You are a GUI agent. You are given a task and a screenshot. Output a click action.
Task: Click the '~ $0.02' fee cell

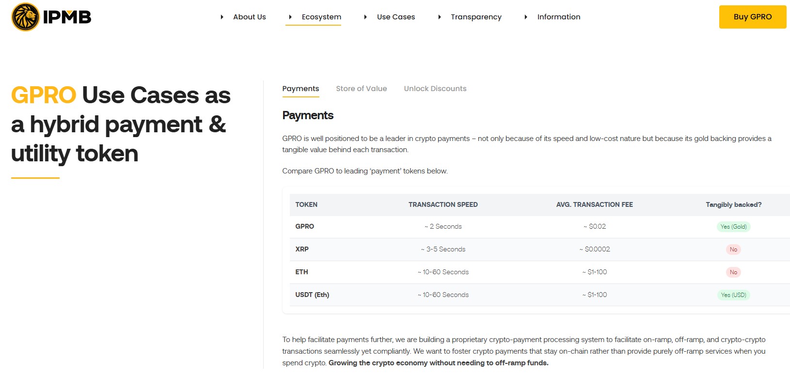pyautogui.click(x=595, y=226)
